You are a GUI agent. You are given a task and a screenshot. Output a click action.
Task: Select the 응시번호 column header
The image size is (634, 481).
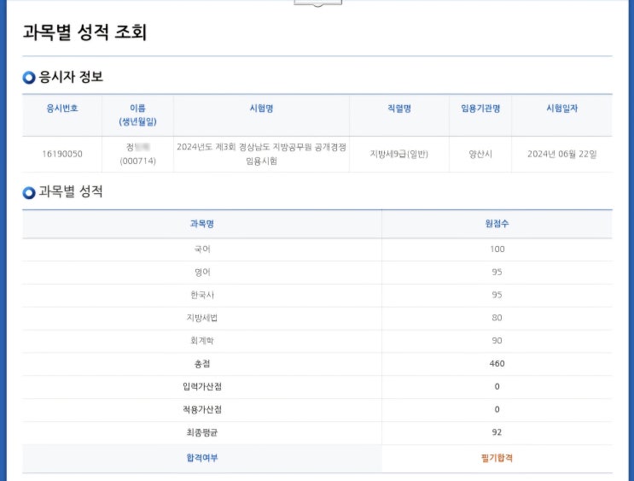tap(61, 109)
